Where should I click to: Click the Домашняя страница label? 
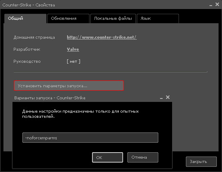coord(34,37)
